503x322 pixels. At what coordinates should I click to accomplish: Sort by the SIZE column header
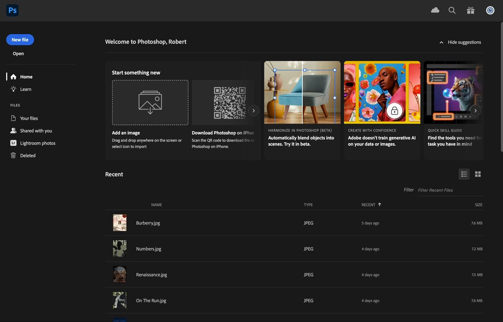pos(478,205)
